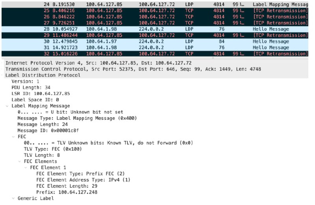Click the TLV Length: 8 field
This screenshot has height=205, width=315.
coord(42,155)
